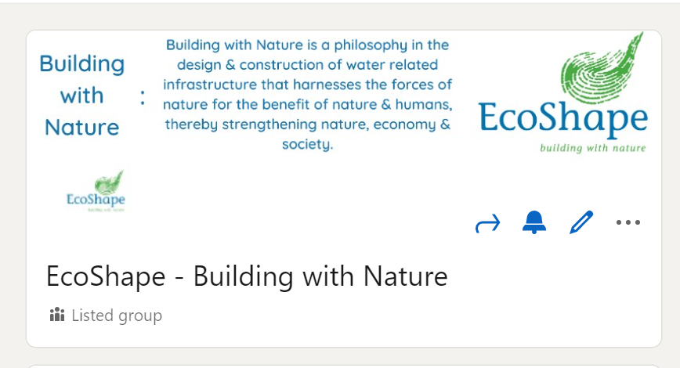Expand the three-dot more options menu
680x368 pixels.
point(628,222)
